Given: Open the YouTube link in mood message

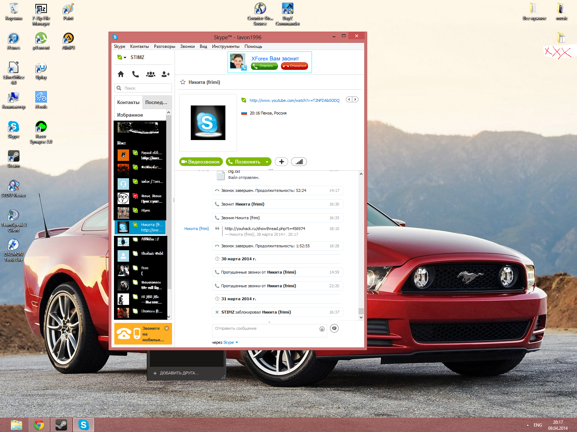Looking at the screenshot, I should [295, 100].
